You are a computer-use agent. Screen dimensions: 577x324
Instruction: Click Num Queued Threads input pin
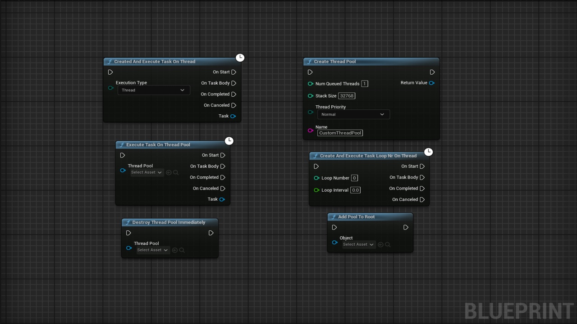(x=311, y=84)
